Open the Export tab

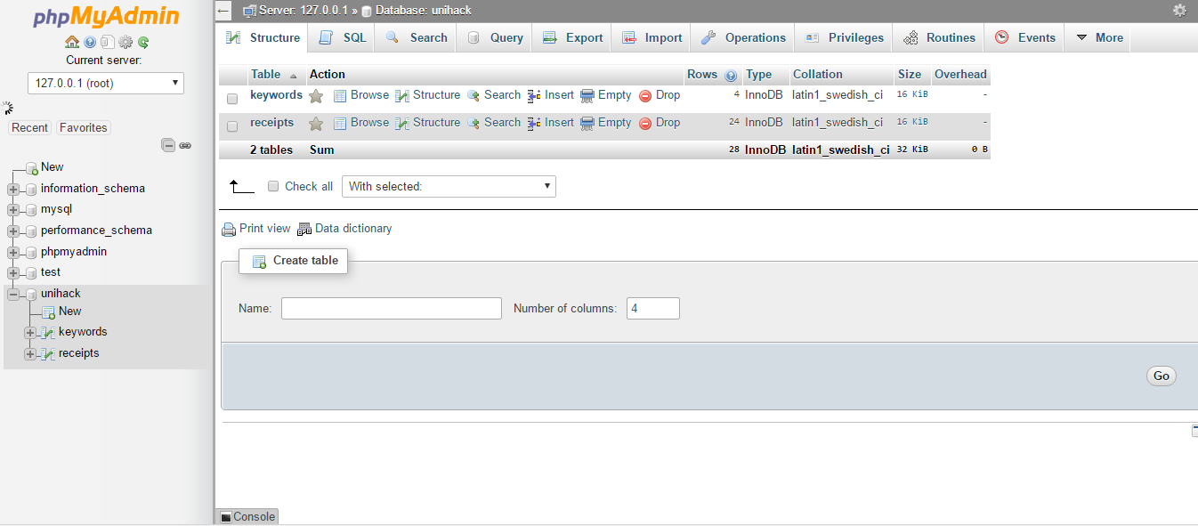pos(572,37)
